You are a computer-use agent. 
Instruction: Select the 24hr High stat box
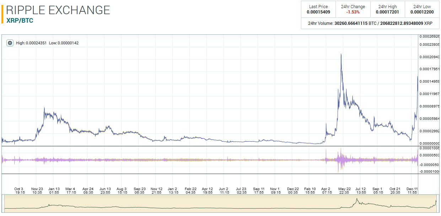tap(387, 9)
